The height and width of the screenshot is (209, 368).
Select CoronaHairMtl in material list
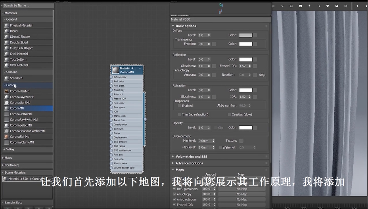point(28,91)
